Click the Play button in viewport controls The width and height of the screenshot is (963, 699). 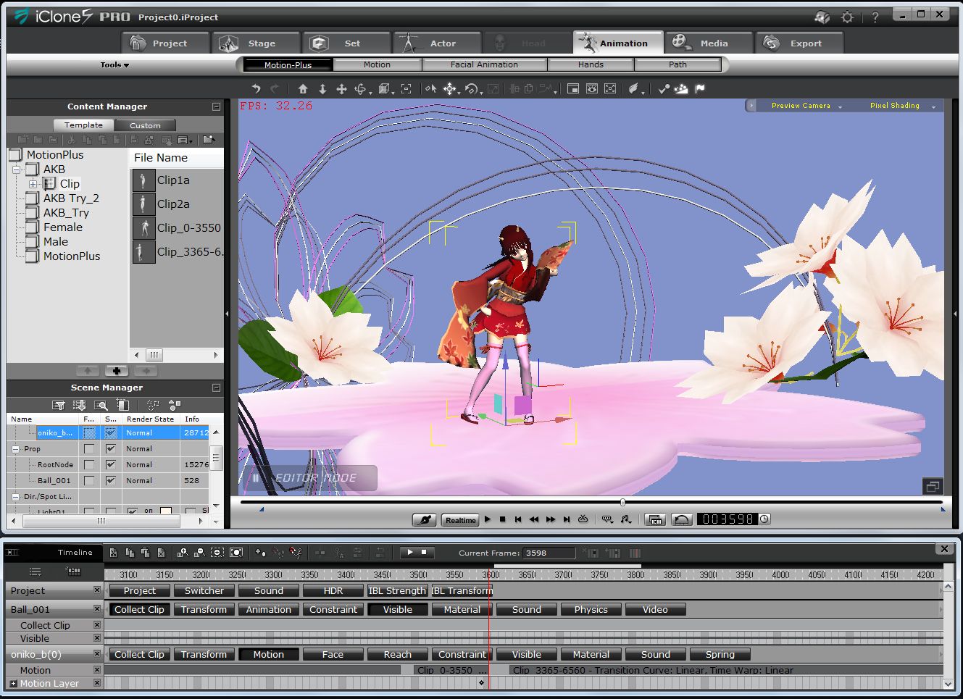pyautogui.click(x=488, y=519)
